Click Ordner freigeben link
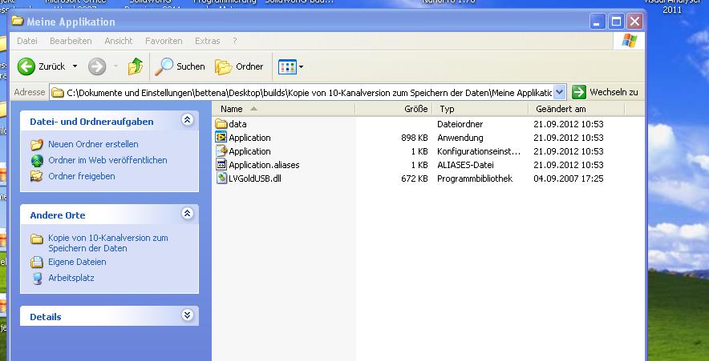 click(x=81, y=176)
